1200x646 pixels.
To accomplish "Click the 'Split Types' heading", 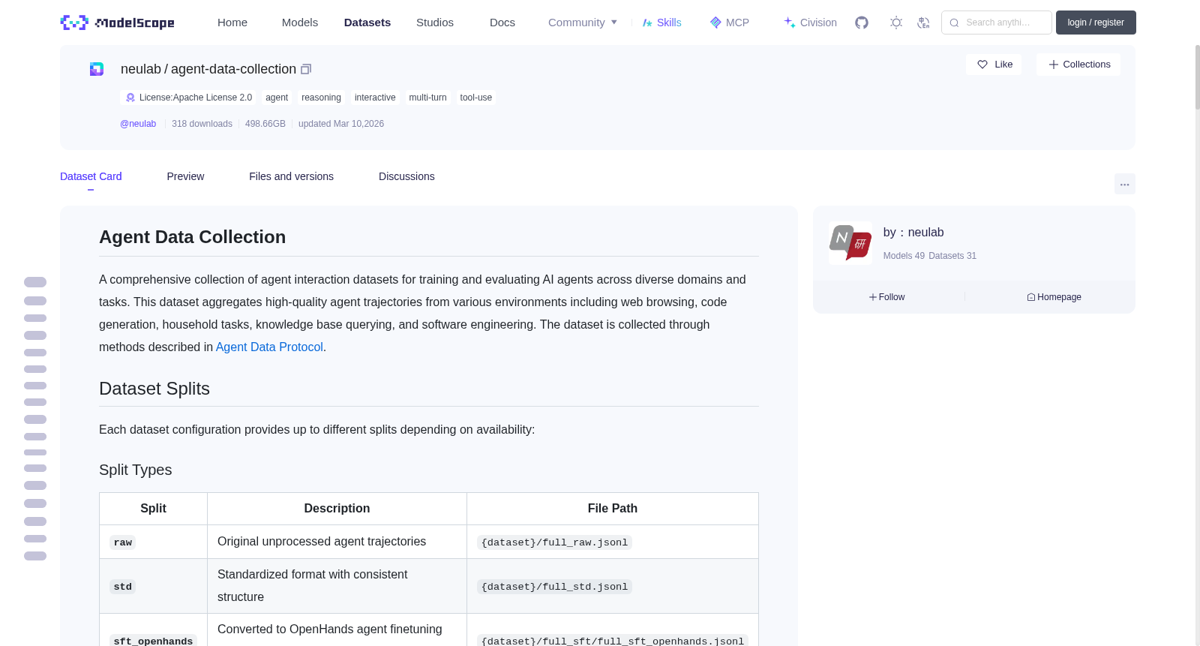I will [x=136, y=470].
